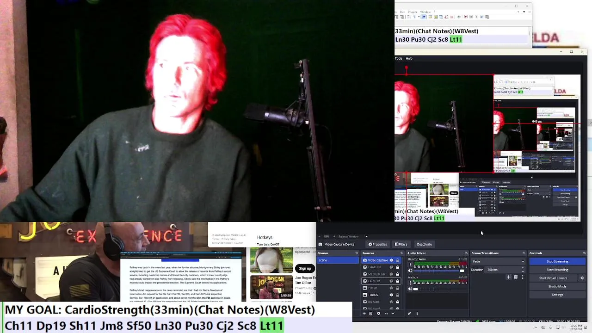Stop macro recording in Notepad++ toolbar

(471, 17)
